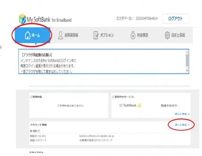Click the 認証ID (S-ID) row label

coord(38,136)
